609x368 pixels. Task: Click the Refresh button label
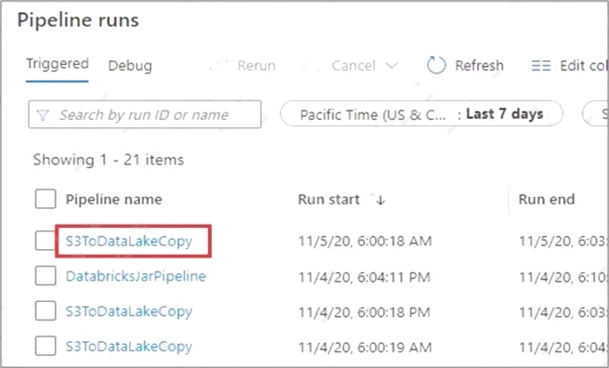[479, 65]
